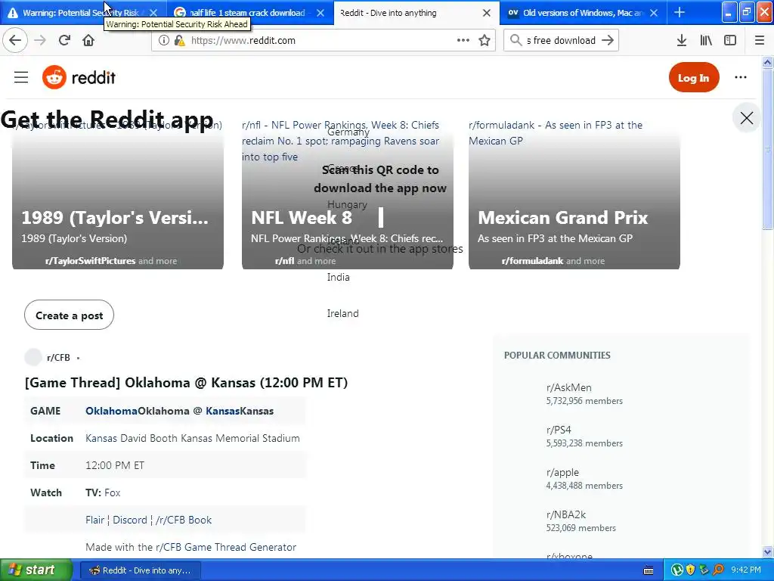Bookmark this page with the star icon

click(x=485, y=41)
